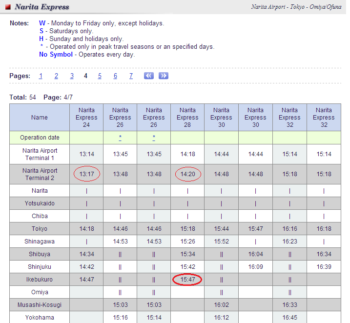This screenshot has width=350, height=323.
Task: Go to next page using double-right arrow icon
Action: [164, 76]
